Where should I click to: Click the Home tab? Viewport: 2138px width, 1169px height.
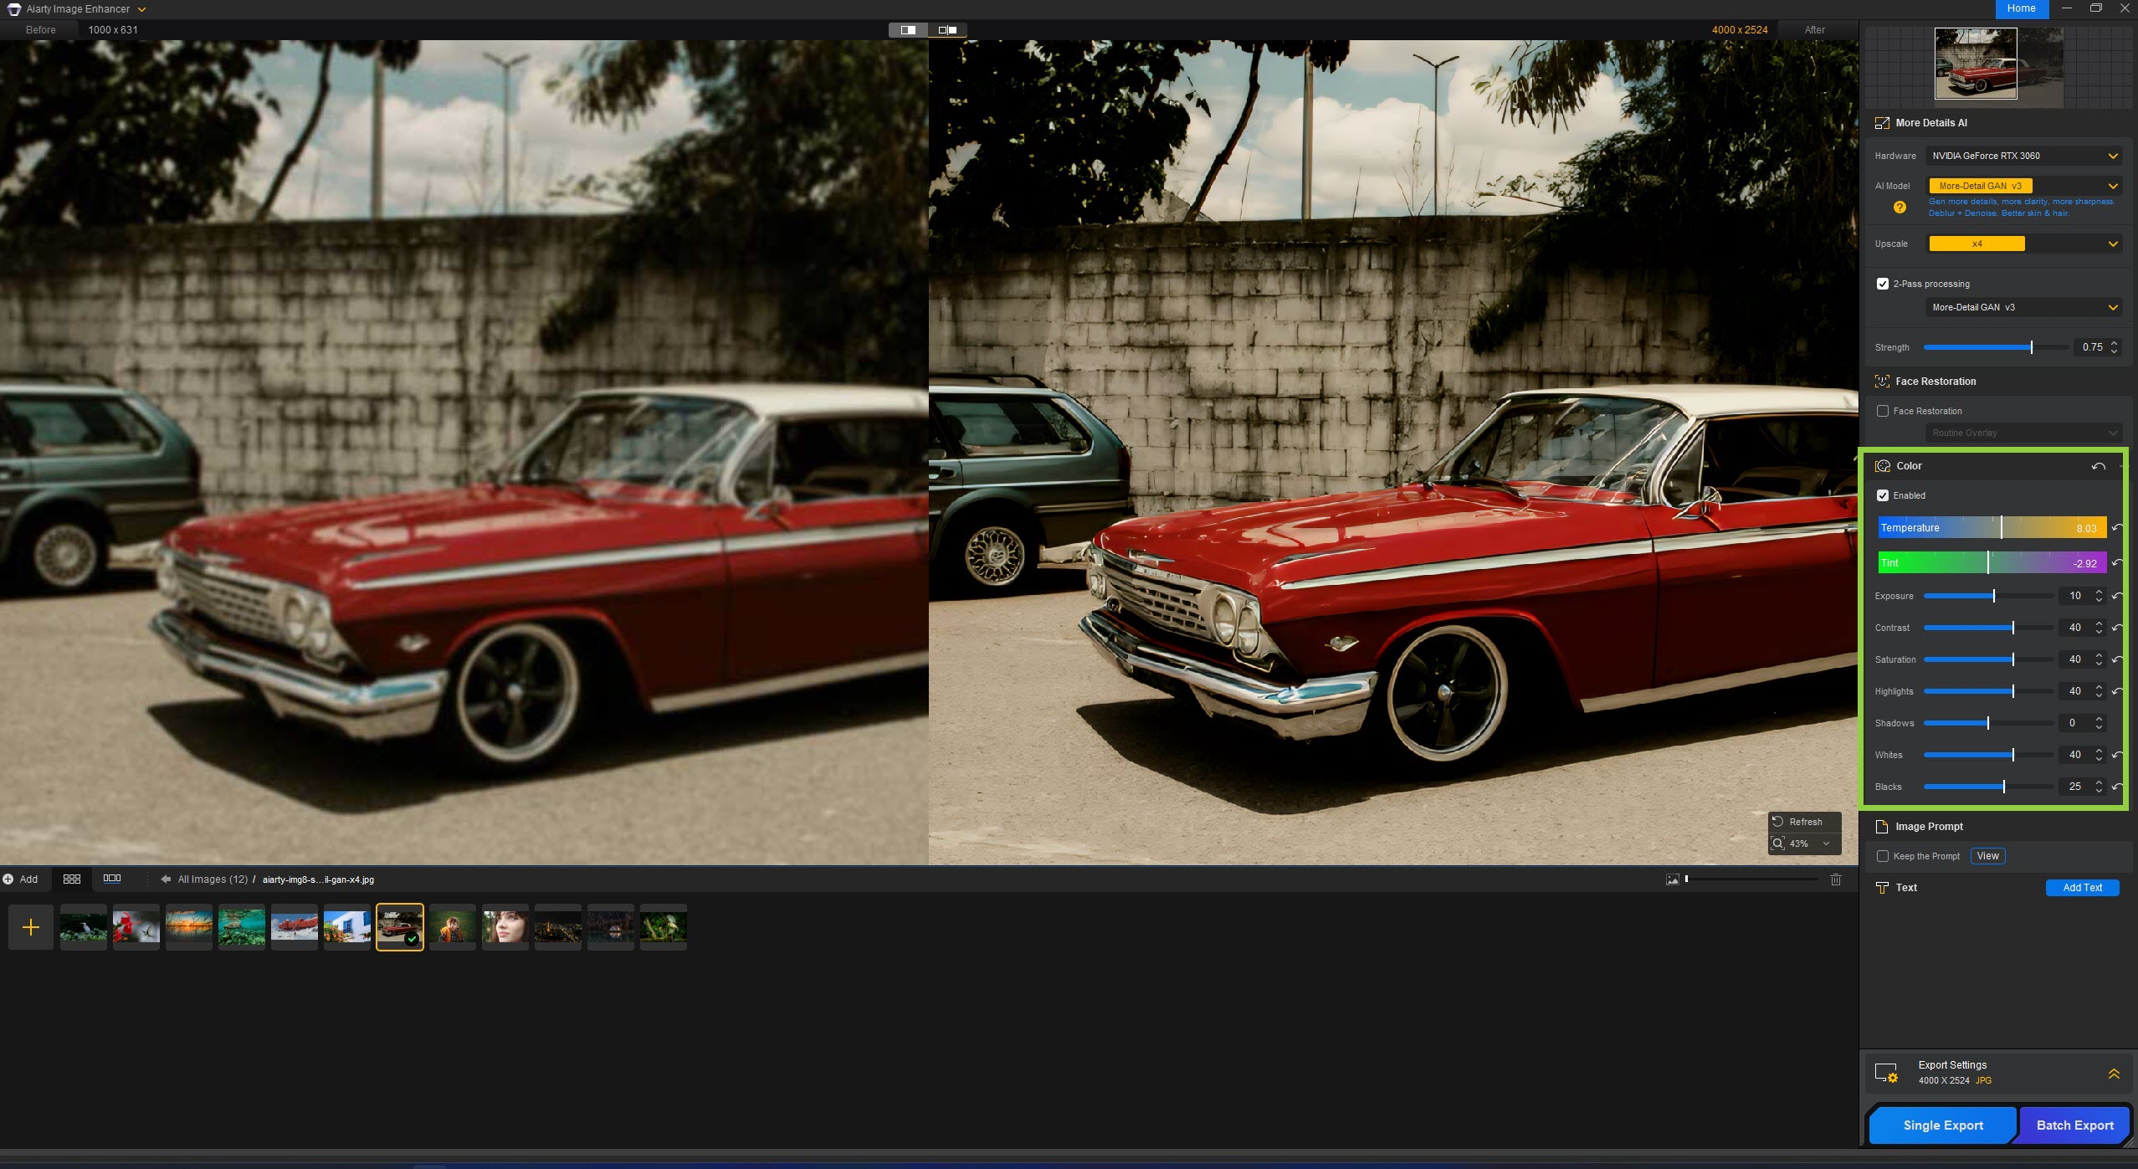2021,8
